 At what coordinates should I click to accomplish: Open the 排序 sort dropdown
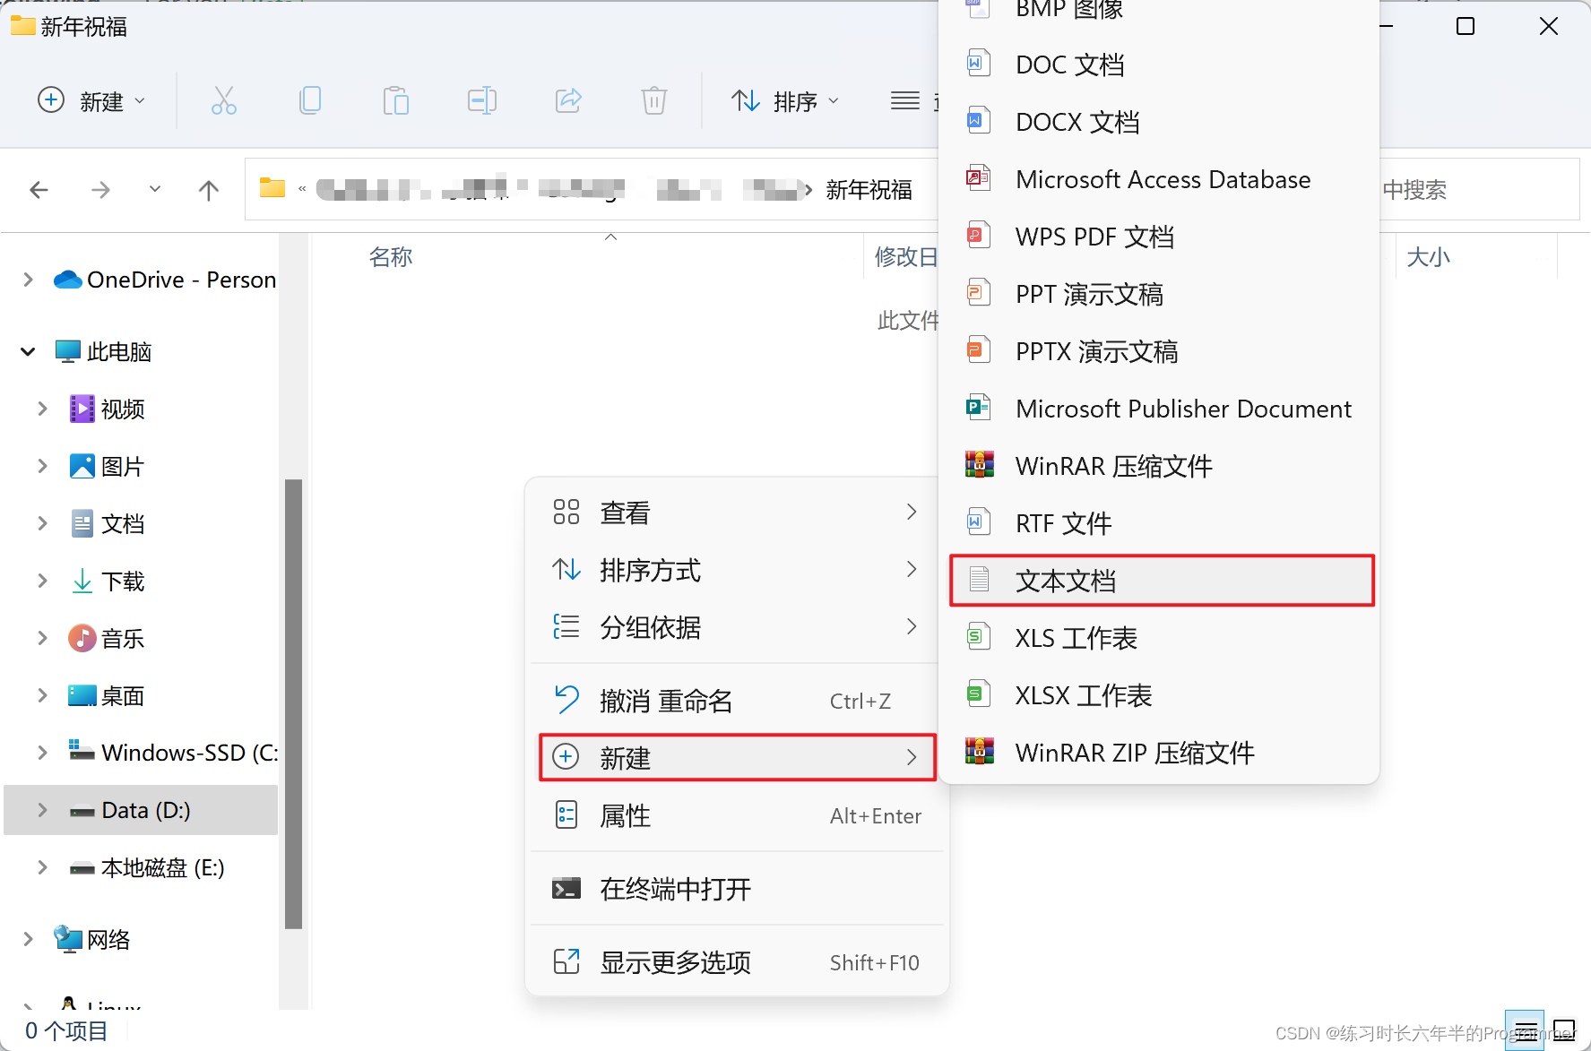(785, 100)
